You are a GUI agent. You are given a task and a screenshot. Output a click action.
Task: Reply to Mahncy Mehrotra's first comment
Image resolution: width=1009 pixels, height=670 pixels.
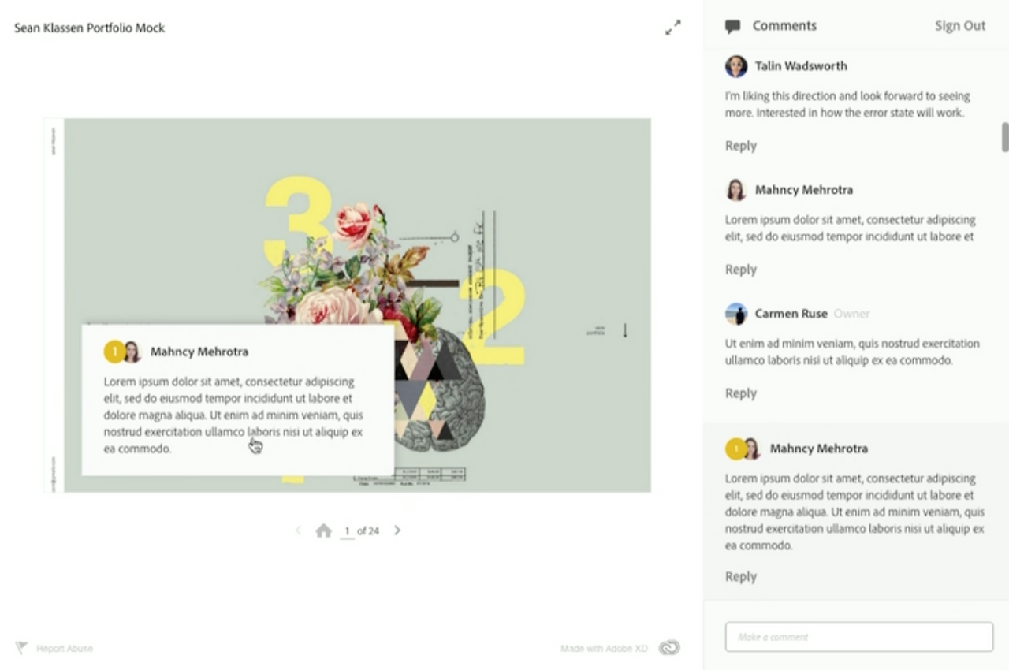pyautogui.click(x=741, y=270)
